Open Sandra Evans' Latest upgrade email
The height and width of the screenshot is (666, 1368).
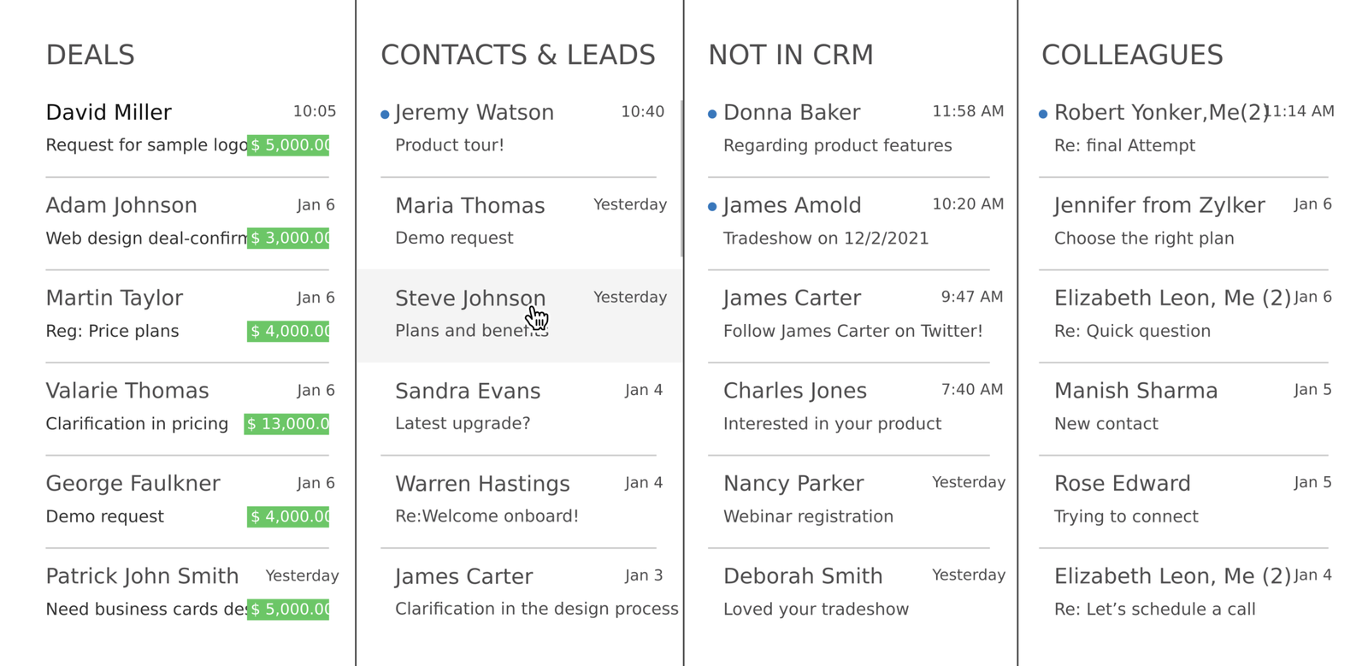[520, 408]
